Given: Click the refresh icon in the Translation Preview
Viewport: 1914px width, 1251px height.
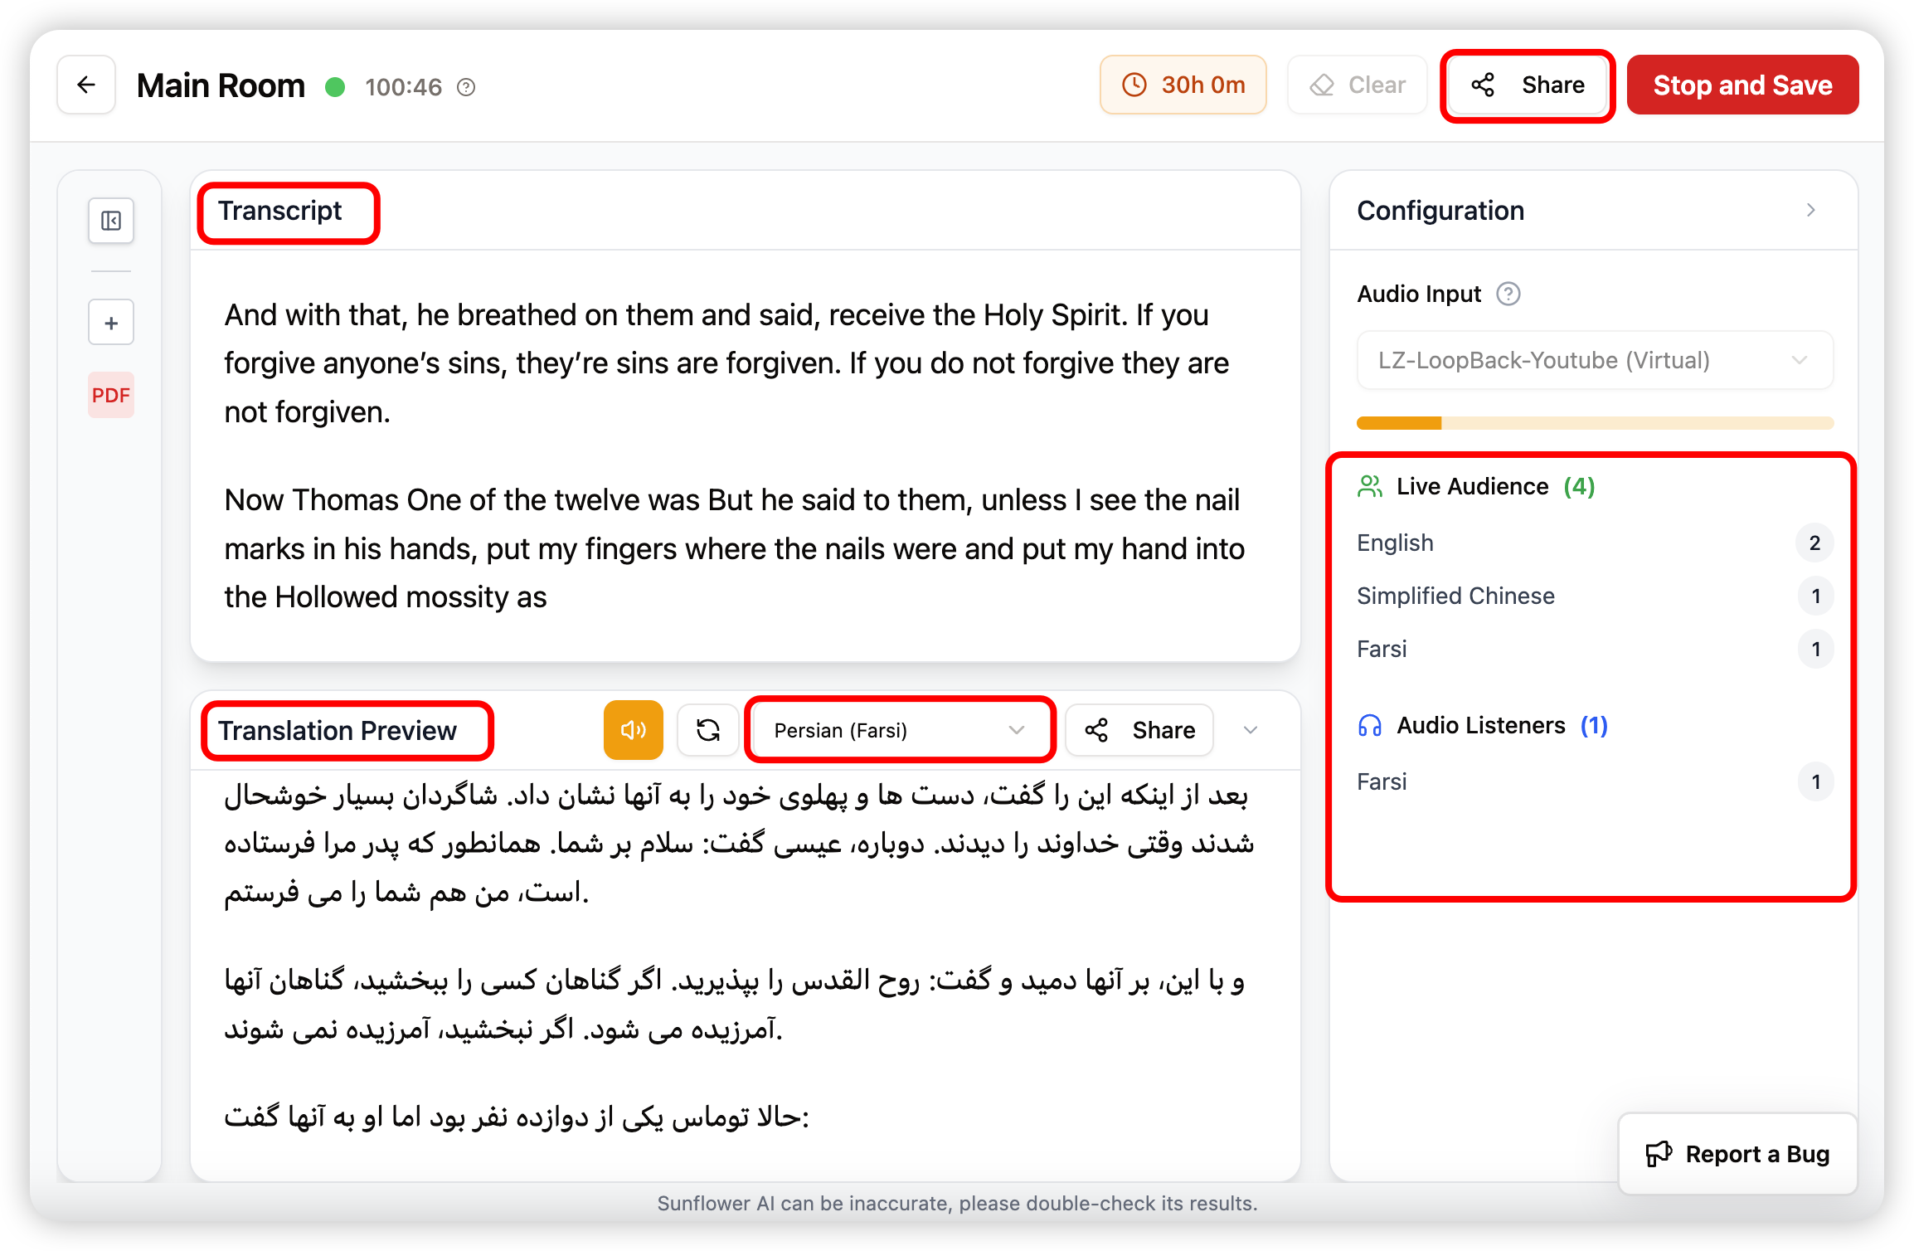Looking at the screenshot, I should (708, 730).
